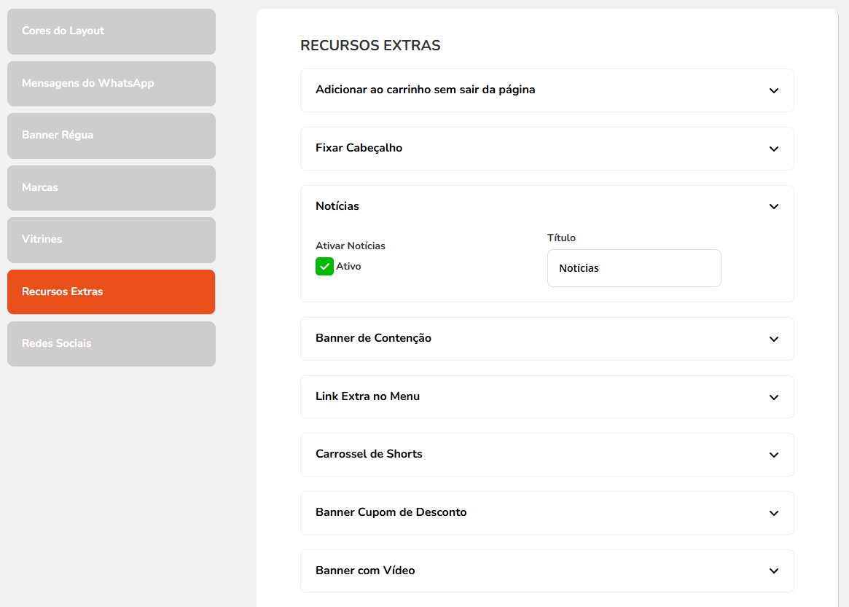Open Redes Sociais sidebar item
Screen dimensions: 849x607
(x=111, y=343)
